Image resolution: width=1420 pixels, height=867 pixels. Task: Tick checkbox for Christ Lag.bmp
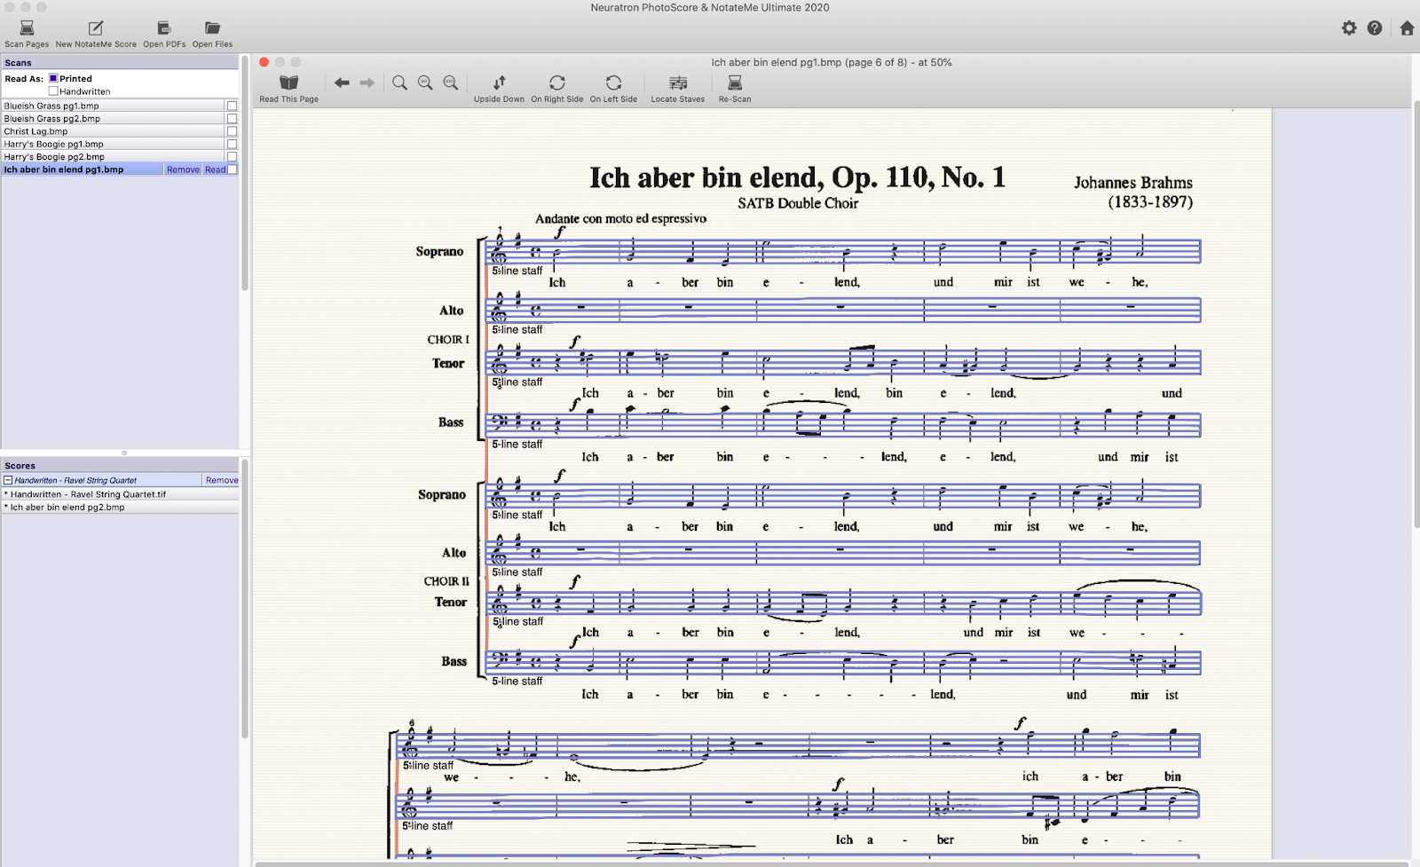point(232,131)
